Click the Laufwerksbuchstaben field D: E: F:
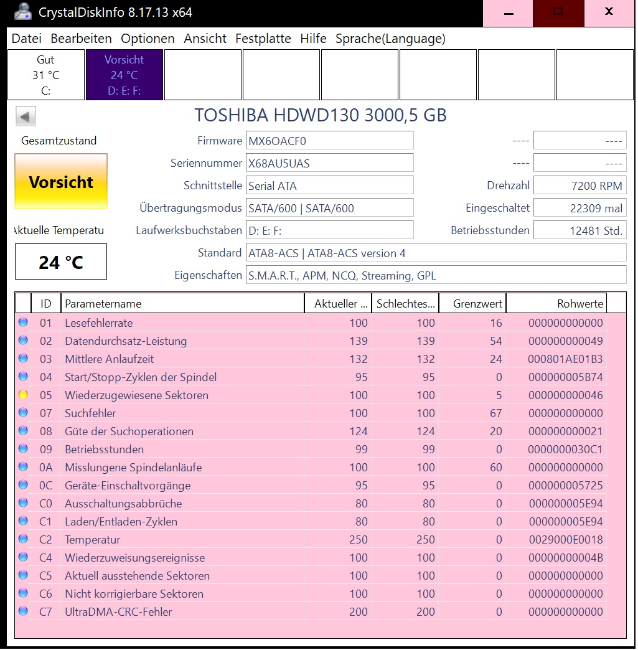This screenshot has width=638, height=650. point(329,230)
